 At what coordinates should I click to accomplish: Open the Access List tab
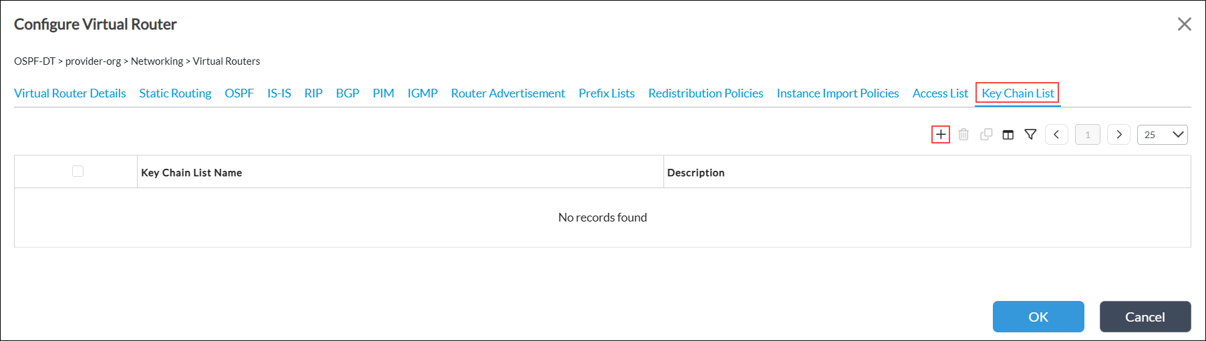940,93
